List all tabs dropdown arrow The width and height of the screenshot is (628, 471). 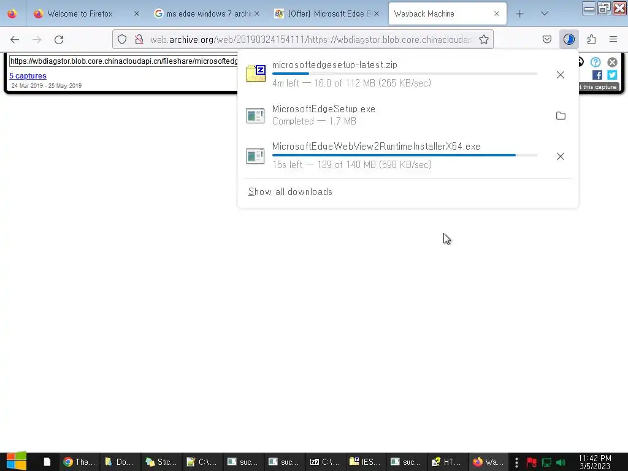point(544,13)
